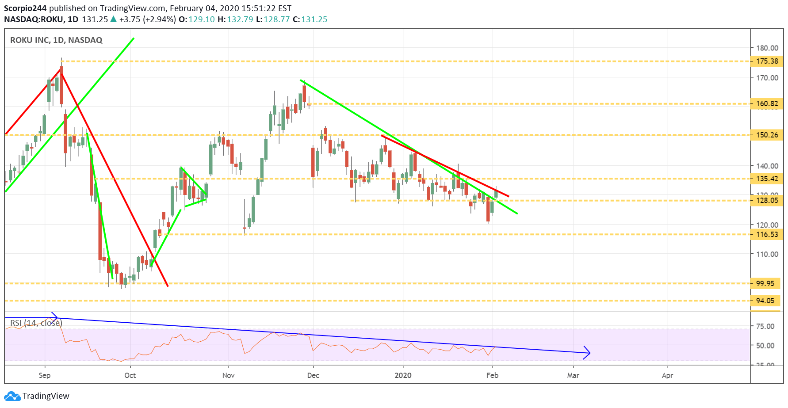Click the Sep label on time axis

45,375
